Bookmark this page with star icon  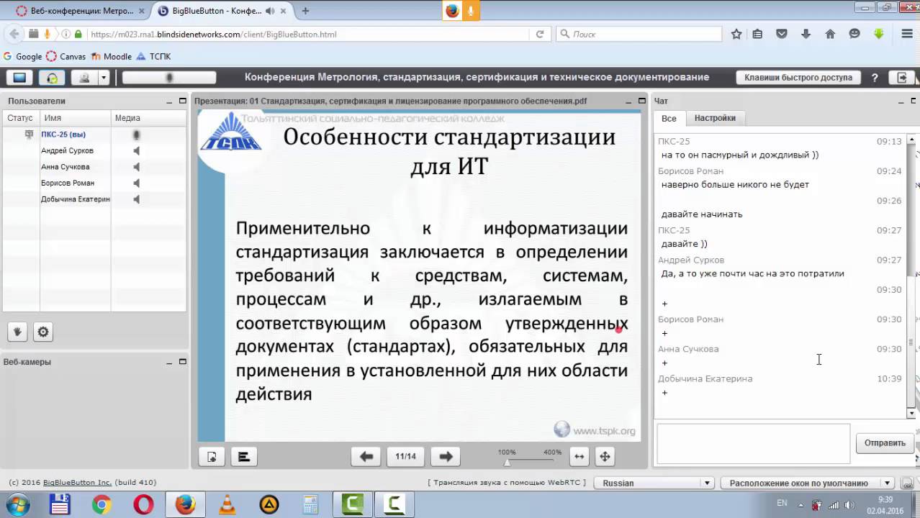(736, 34)
